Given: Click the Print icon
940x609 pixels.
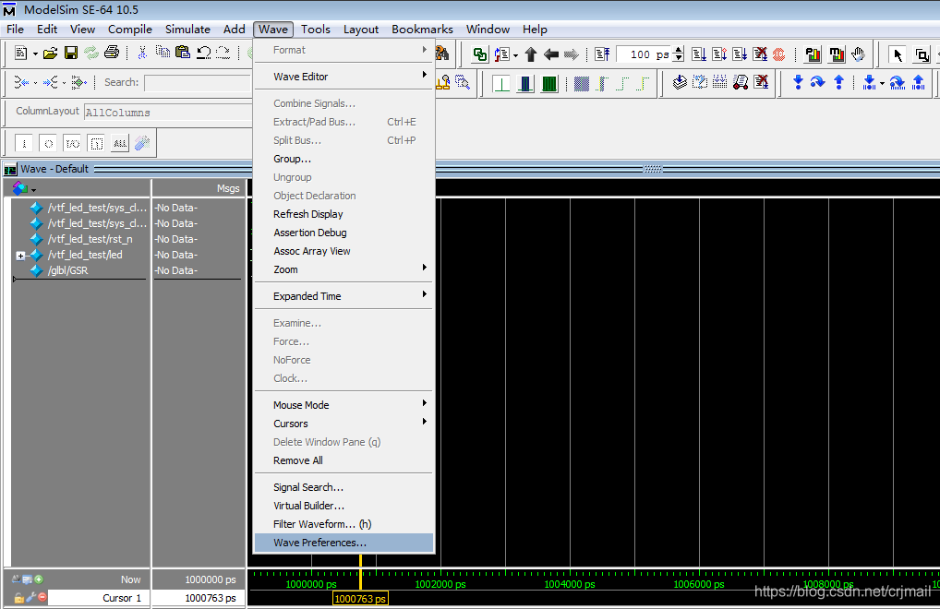Looking at the screenshot, I should pyautogui.click(x=112, y=53).
